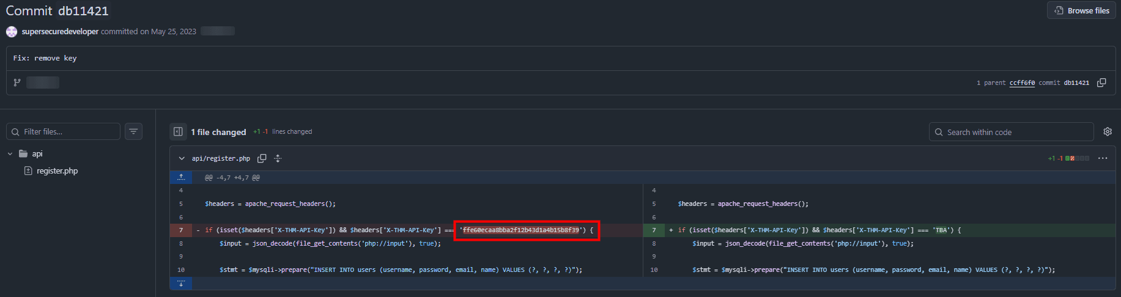Copy the full commit SHA
Image resolution: width=1121 pixels, height=297 pixels.
(x=1101, y=82)
